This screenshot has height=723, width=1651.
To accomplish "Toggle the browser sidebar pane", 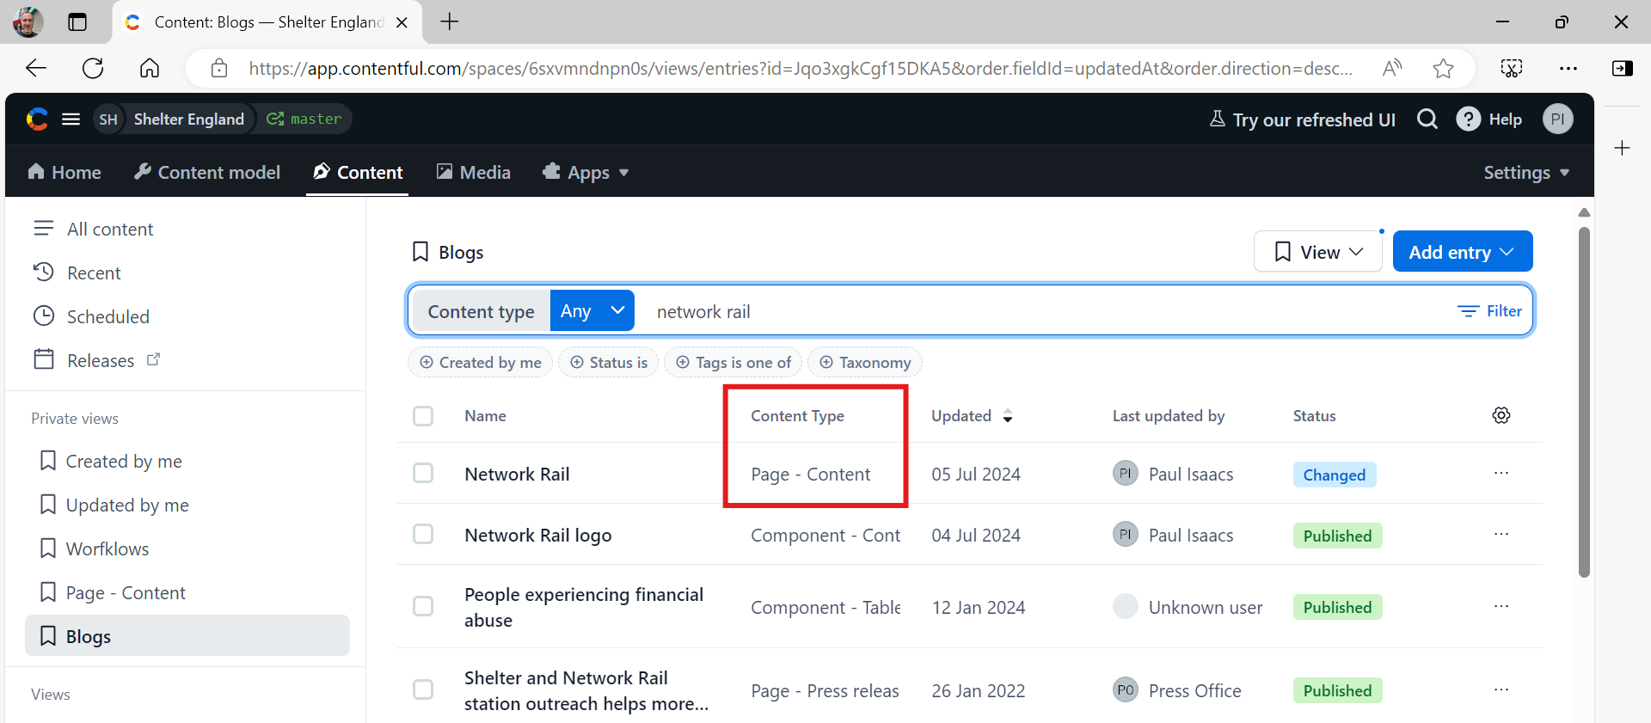I will click(1623, 68).
